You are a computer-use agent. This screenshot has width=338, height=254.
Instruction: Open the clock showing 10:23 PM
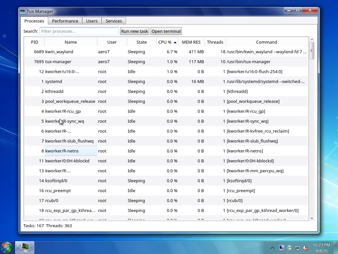pos(321,248)
